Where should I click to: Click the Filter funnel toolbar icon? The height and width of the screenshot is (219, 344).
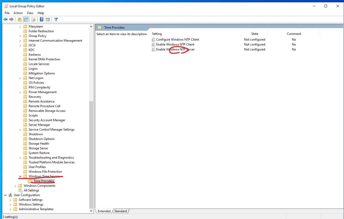pos(56,19)
